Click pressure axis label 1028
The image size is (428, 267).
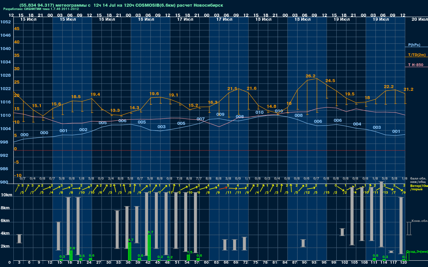click(x=5, y=75)
